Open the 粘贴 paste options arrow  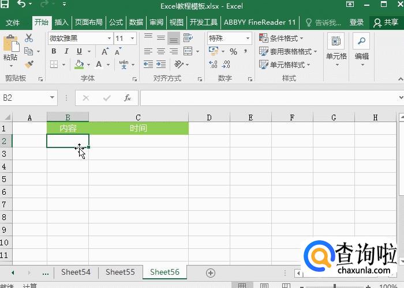point(11,66)
